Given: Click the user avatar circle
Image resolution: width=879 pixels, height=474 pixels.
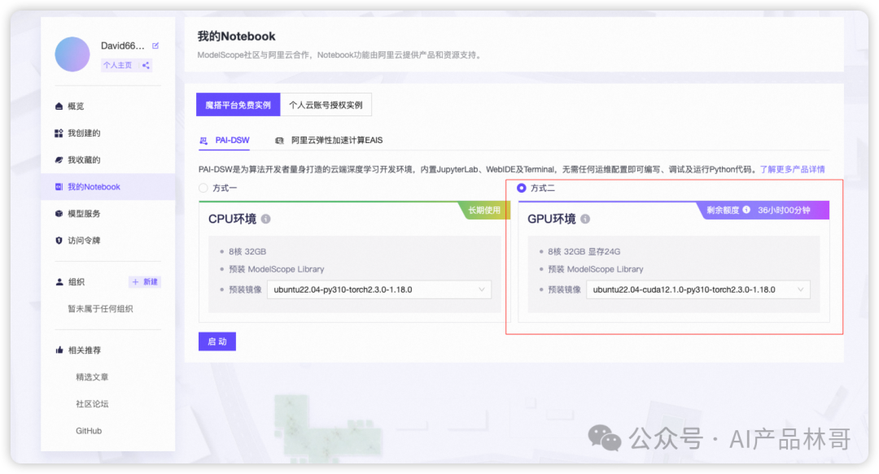Looking at the screenshot, I should (72, 54).
